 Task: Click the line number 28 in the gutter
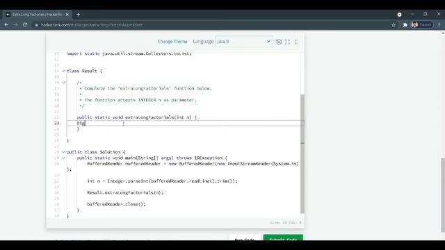[x=56, y=152]
